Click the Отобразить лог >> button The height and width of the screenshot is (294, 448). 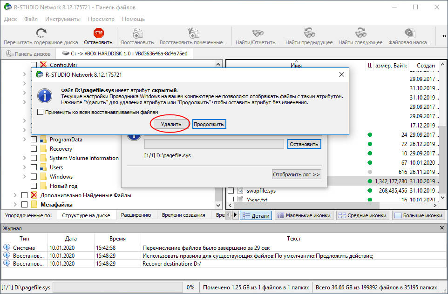pyautogui.click(x=296, y=174)
